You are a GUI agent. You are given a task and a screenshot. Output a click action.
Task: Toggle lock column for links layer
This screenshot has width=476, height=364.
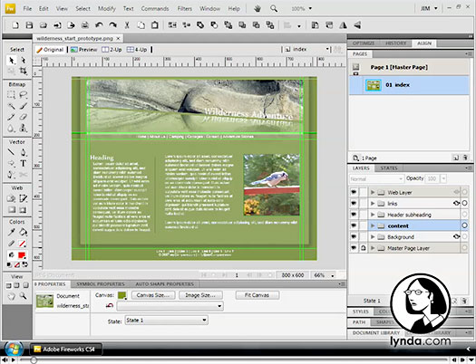(363, 204)
